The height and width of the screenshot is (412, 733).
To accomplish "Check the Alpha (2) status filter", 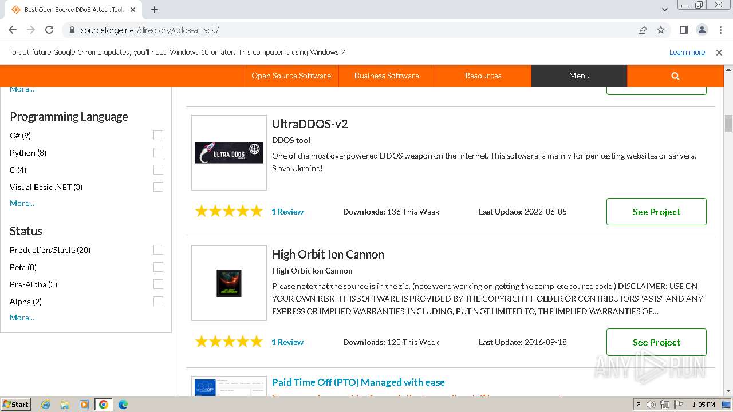I will (158, 302).
